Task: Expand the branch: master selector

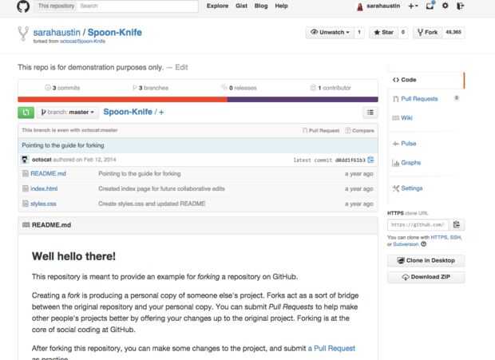Action: pos(68,113)
